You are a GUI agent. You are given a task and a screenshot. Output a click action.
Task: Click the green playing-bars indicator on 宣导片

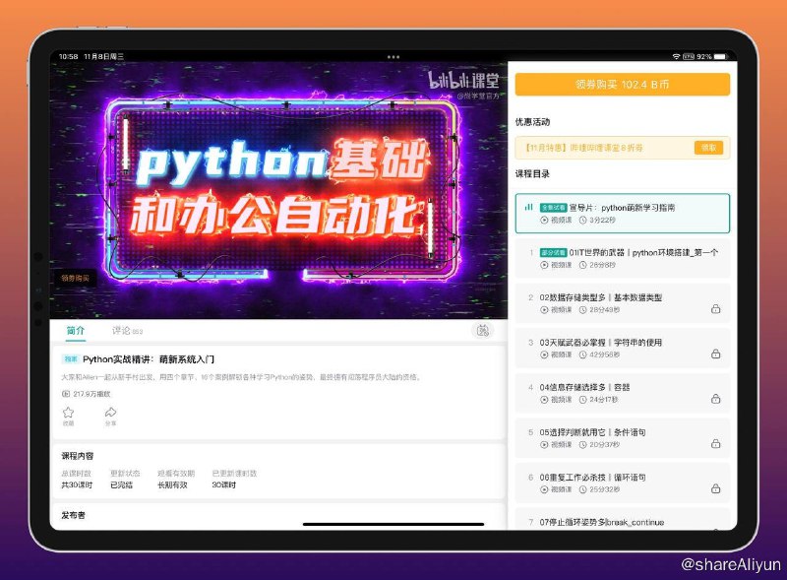(529, 208)
